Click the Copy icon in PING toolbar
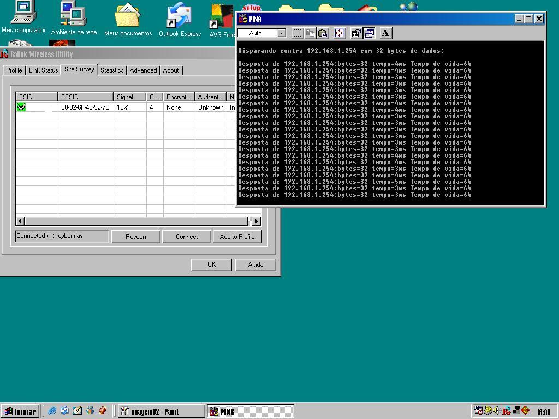 pyautogui.click(x=310, y=33)
